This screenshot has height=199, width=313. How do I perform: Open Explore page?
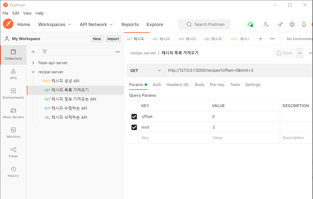pyautogui.click(x=155, y=24)
